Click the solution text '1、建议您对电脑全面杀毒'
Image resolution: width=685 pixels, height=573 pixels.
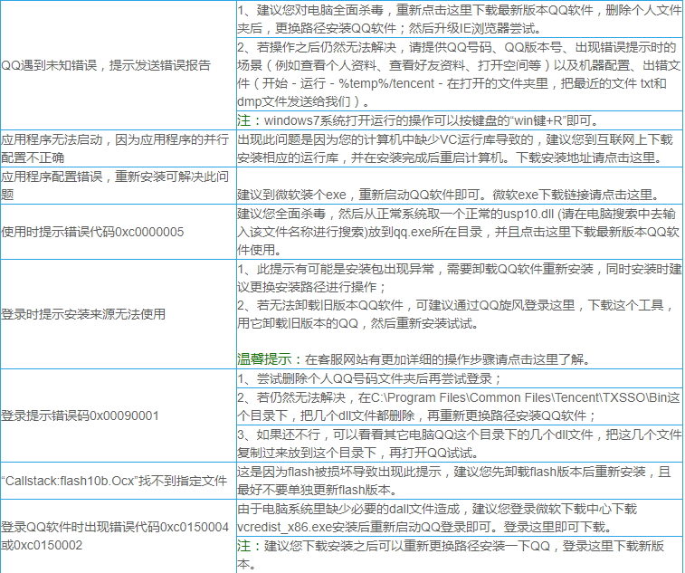pyautogui.click(x=460, y=19)
